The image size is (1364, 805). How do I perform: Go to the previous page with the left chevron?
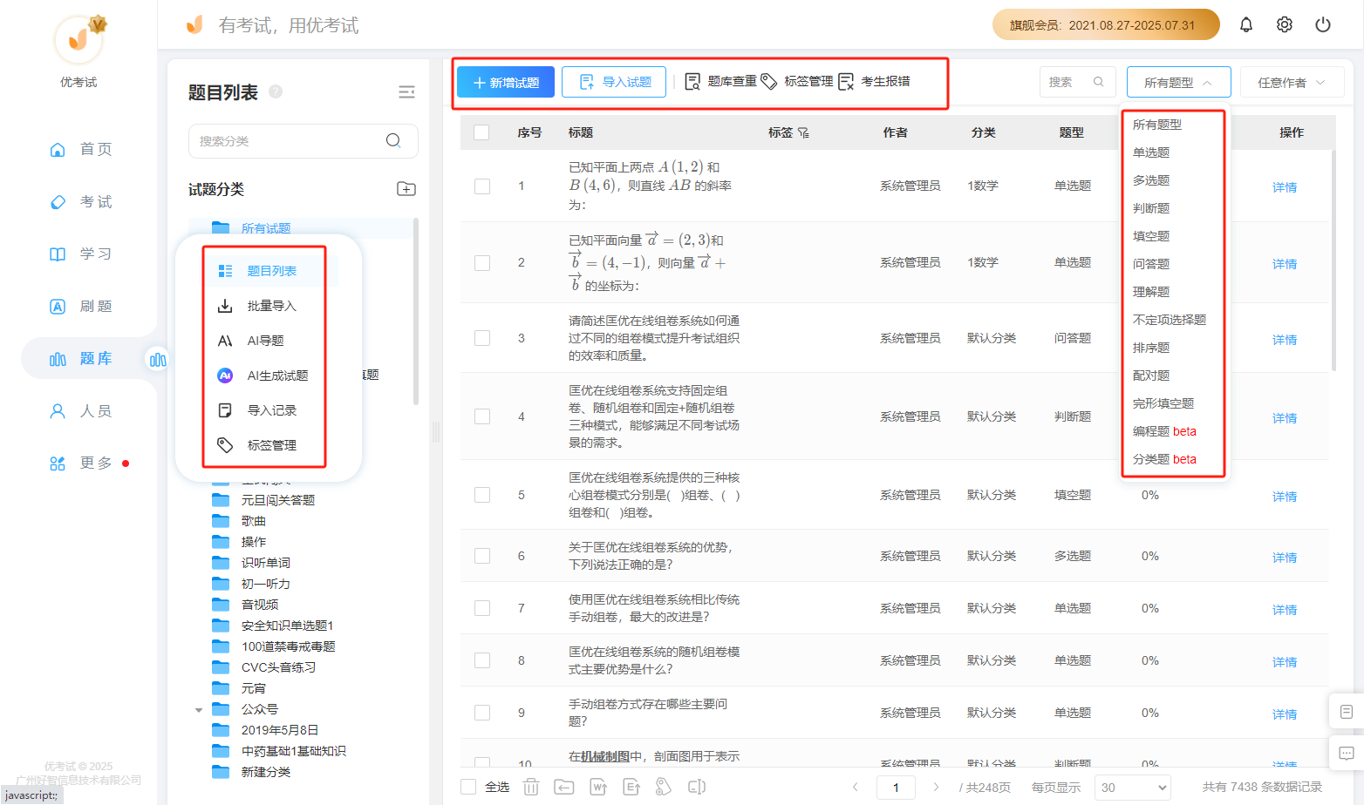coord(856,787)
